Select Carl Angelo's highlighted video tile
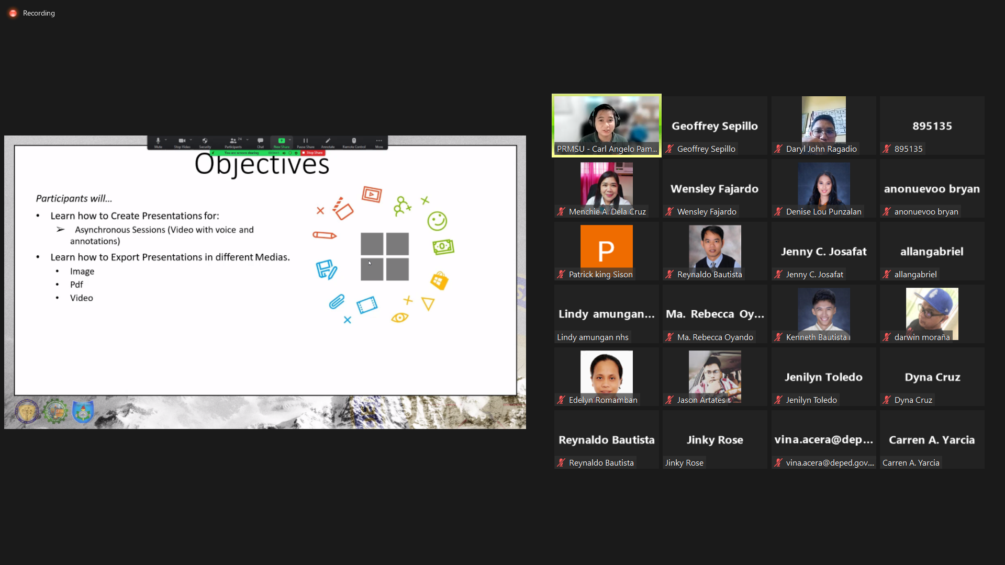Viewport: 1005px width, 565px height. point(606,125)
